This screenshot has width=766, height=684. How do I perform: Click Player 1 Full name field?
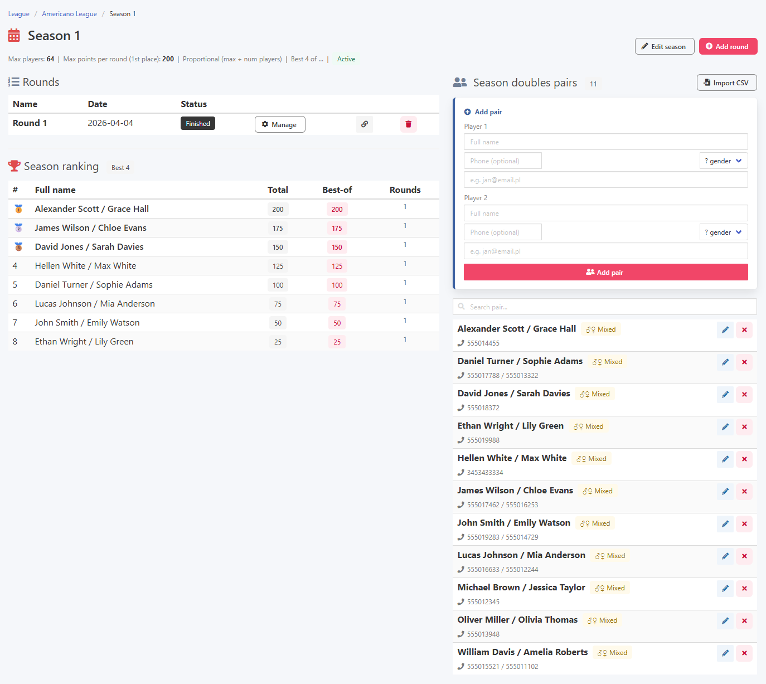606,142
